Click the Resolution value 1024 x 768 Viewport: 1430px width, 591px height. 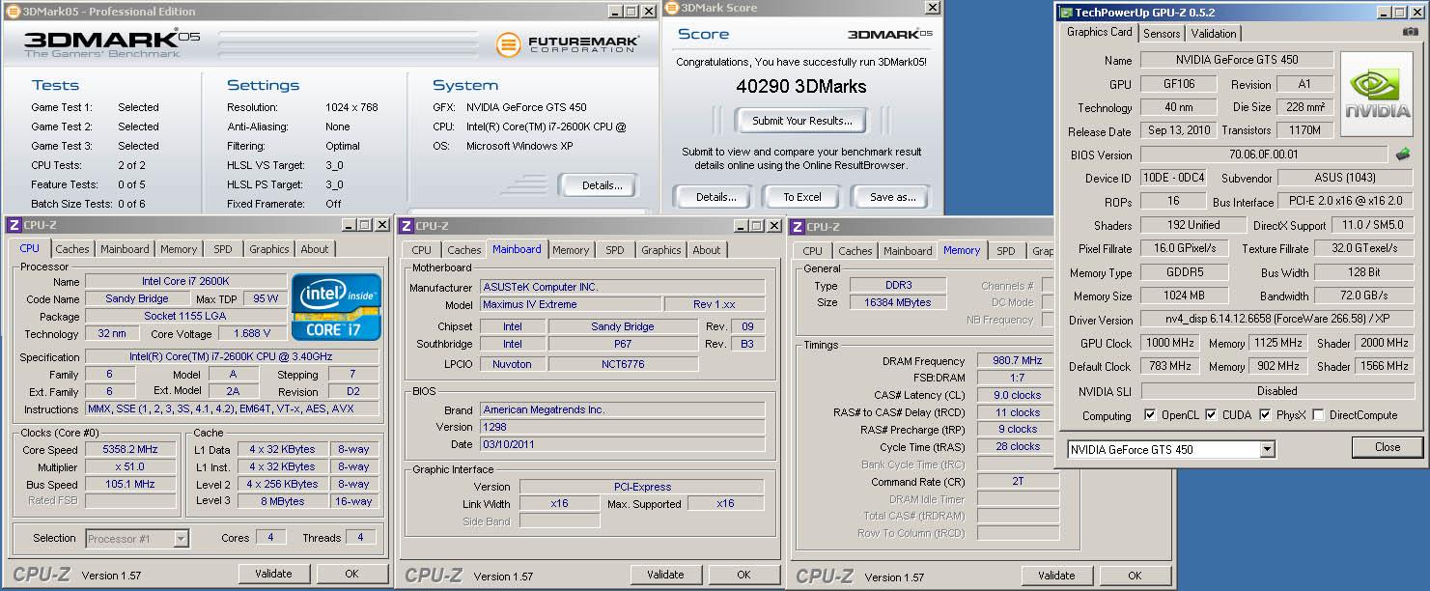click(x=351, y=107)
